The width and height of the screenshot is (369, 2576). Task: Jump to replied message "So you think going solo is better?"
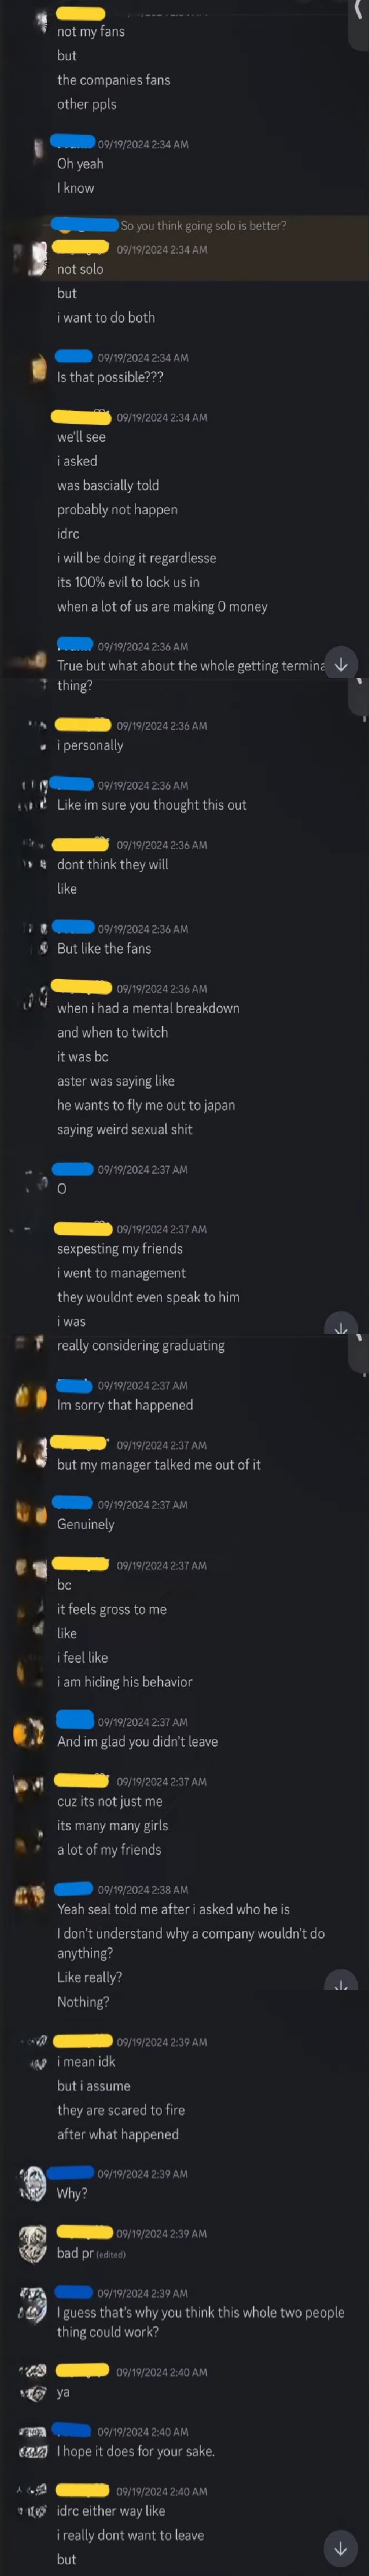pyautogui.click(x=203, y=226)
